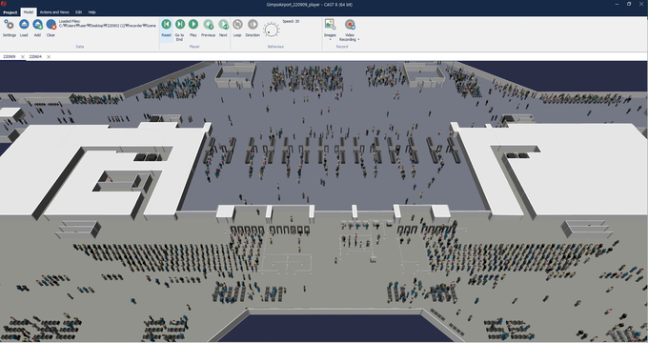Expand the Images dropdown arrow

coord(330,40)
